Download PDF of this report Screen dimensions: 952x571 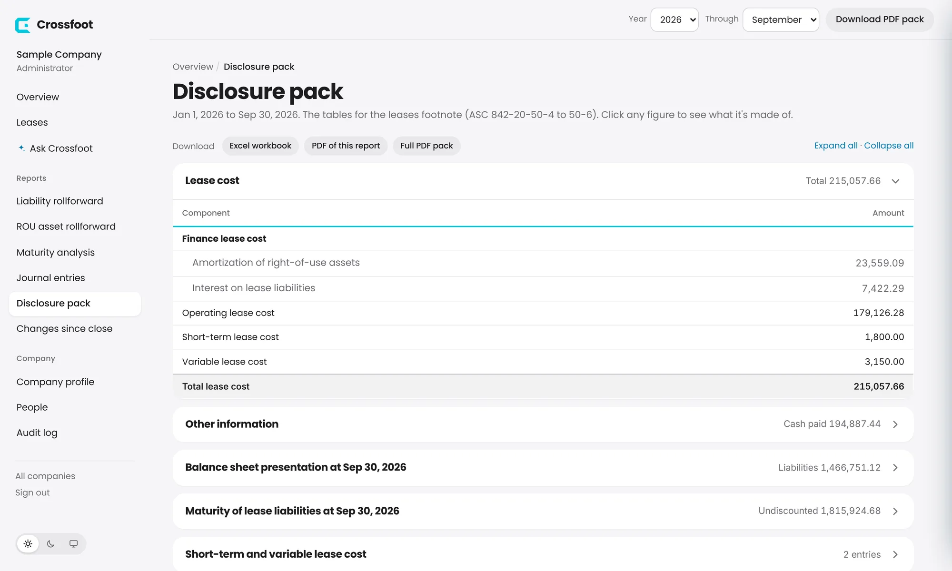(346, 146)
